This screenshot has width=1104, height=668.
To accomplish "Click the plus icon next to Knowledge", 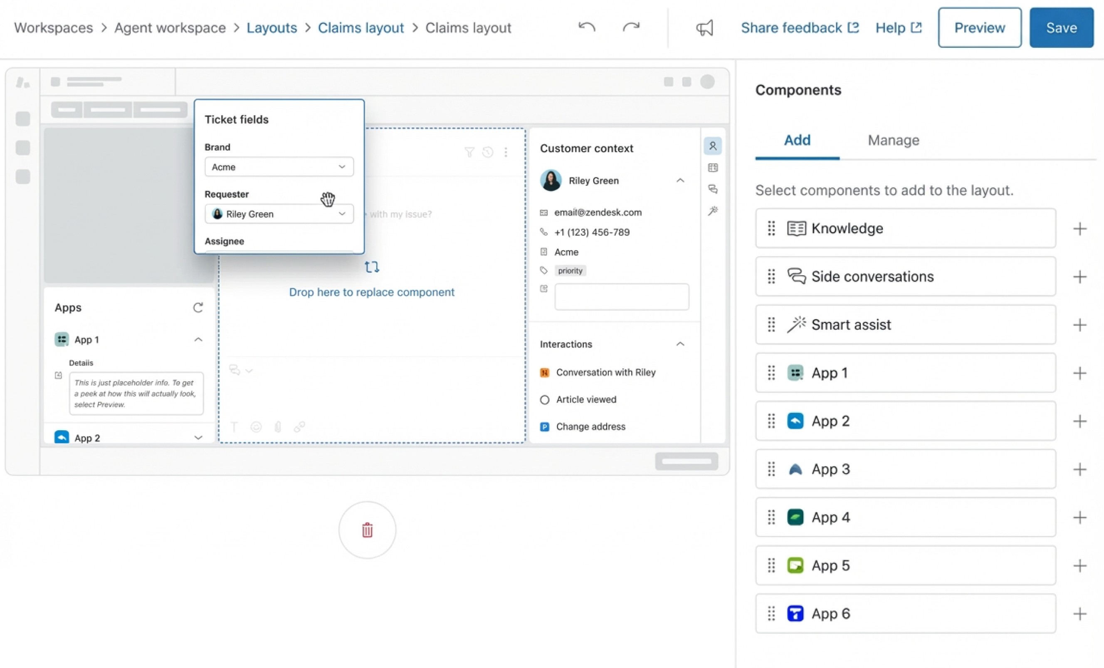I will click(x=1080, y=229).
